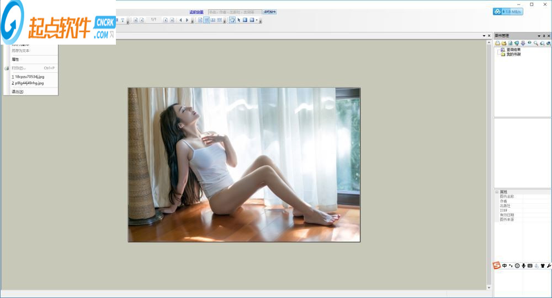Click magnifier search icon in 图书管理 toolbar
Screen dimensions: 552x298
(x=536, y=43)
